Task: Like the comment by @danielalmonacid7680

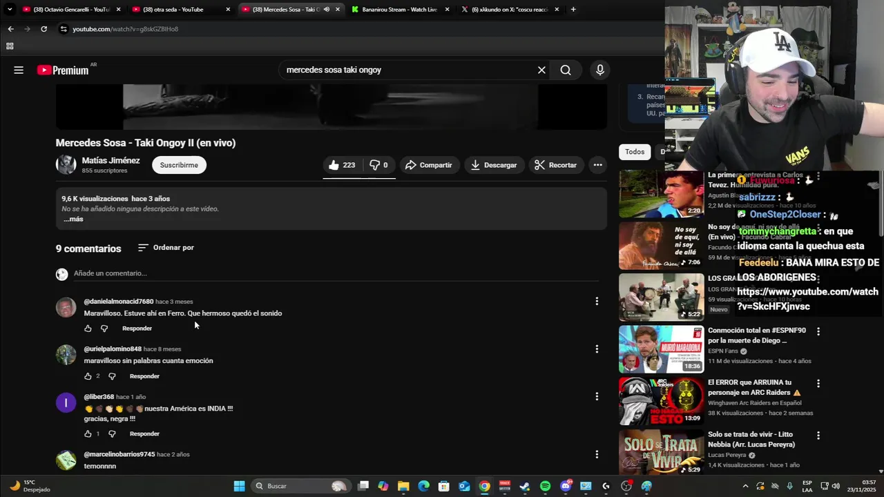Action: click(88, 329)
